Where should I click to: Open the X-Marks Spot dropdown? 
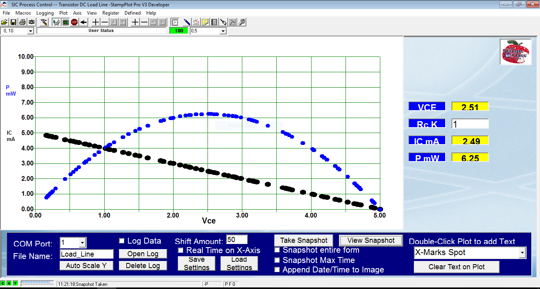click(x=522, y=253)
